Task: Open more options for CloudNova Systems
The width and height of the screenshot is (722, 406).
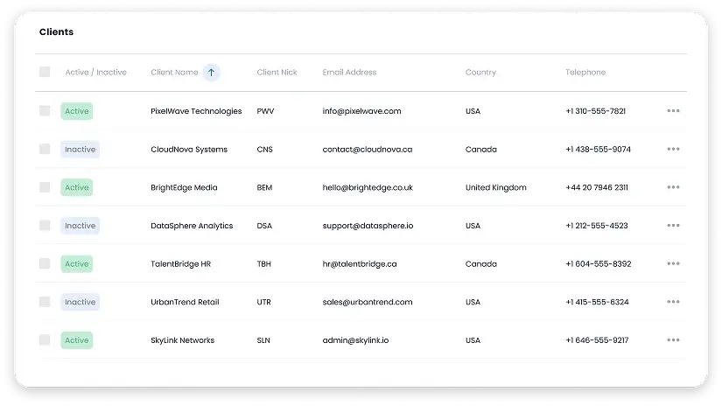Action: click(673, 149)
